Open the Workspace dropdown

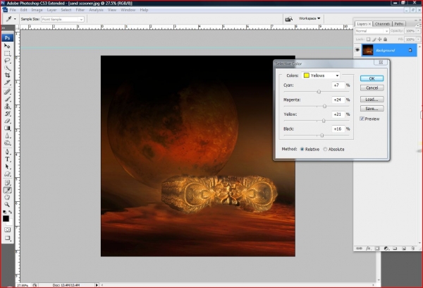coord(309,18)
